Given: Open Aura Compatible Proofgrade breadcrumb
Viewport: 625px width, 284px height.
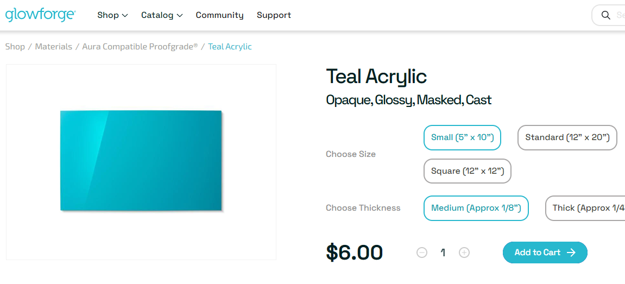Looking at the screenshot, I should coord(140,47).
